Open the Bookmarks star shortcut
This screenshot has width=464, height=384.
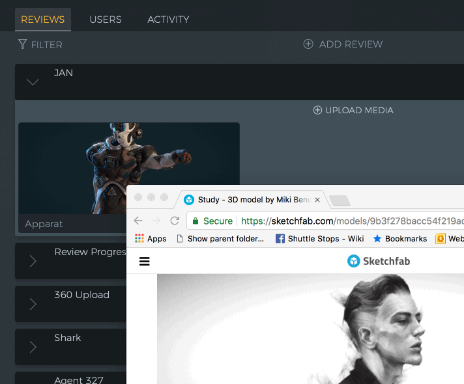[x=399, y=239]
